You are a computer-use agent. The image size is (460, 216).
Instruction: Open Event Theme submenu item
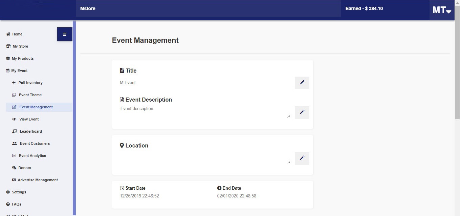click(30, 95)
